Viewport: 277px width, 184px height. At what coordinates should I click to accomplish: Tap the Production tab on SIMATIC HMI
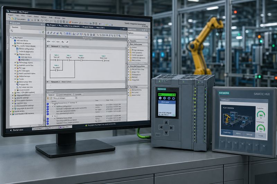click(227, 133)
